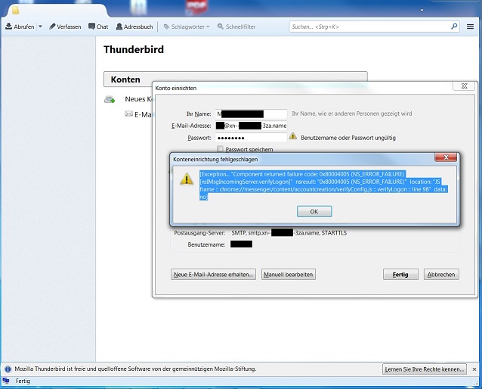Image resolution: width=482 pixels, height=389 pixels.
Task: Click 'Benutzername oder Passwort ungültig' message
Action: (x=348, y=138)
